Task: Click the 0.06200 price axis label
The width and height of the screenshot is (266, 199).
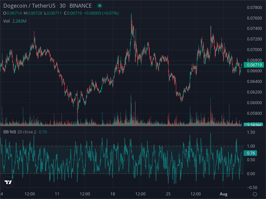Action: pyautogui.click(x=254, y=92)
